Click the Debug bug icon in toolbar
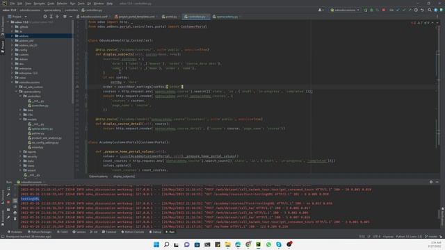 point(371,10)
